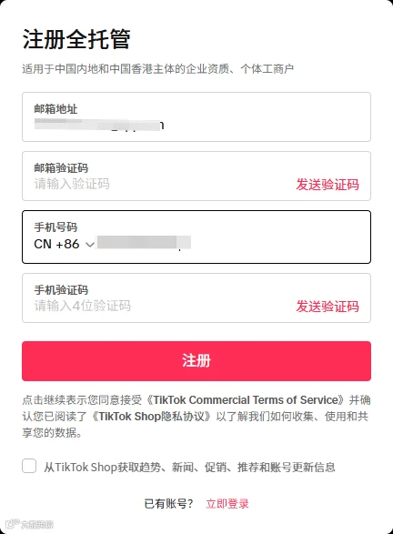Click the 手机验证码 field label
This screenshot has width=393, height=534.
pos(61,290)
